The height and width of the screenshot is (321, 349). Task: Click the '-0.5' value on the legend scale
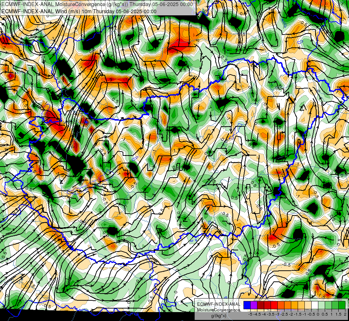tap(311, 314)
